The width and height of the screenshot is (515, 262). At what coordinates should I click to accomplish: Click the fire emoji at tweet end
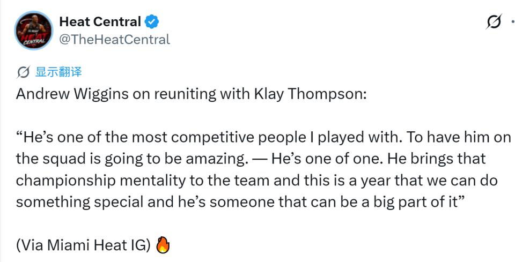pos(163,245)
